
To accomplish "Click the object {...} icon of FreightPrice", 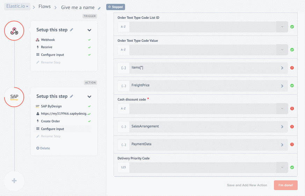I will pyautogui.click(x=124, y=86).
